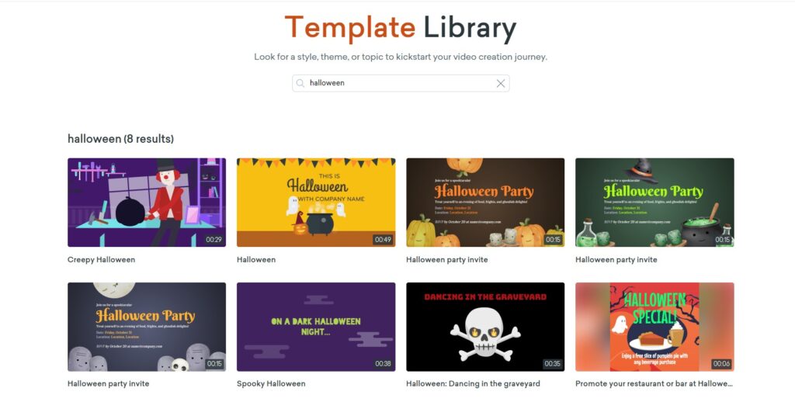
Task: Click the 00:35 duration badge on skull video
Action: [x=552, y=363]
